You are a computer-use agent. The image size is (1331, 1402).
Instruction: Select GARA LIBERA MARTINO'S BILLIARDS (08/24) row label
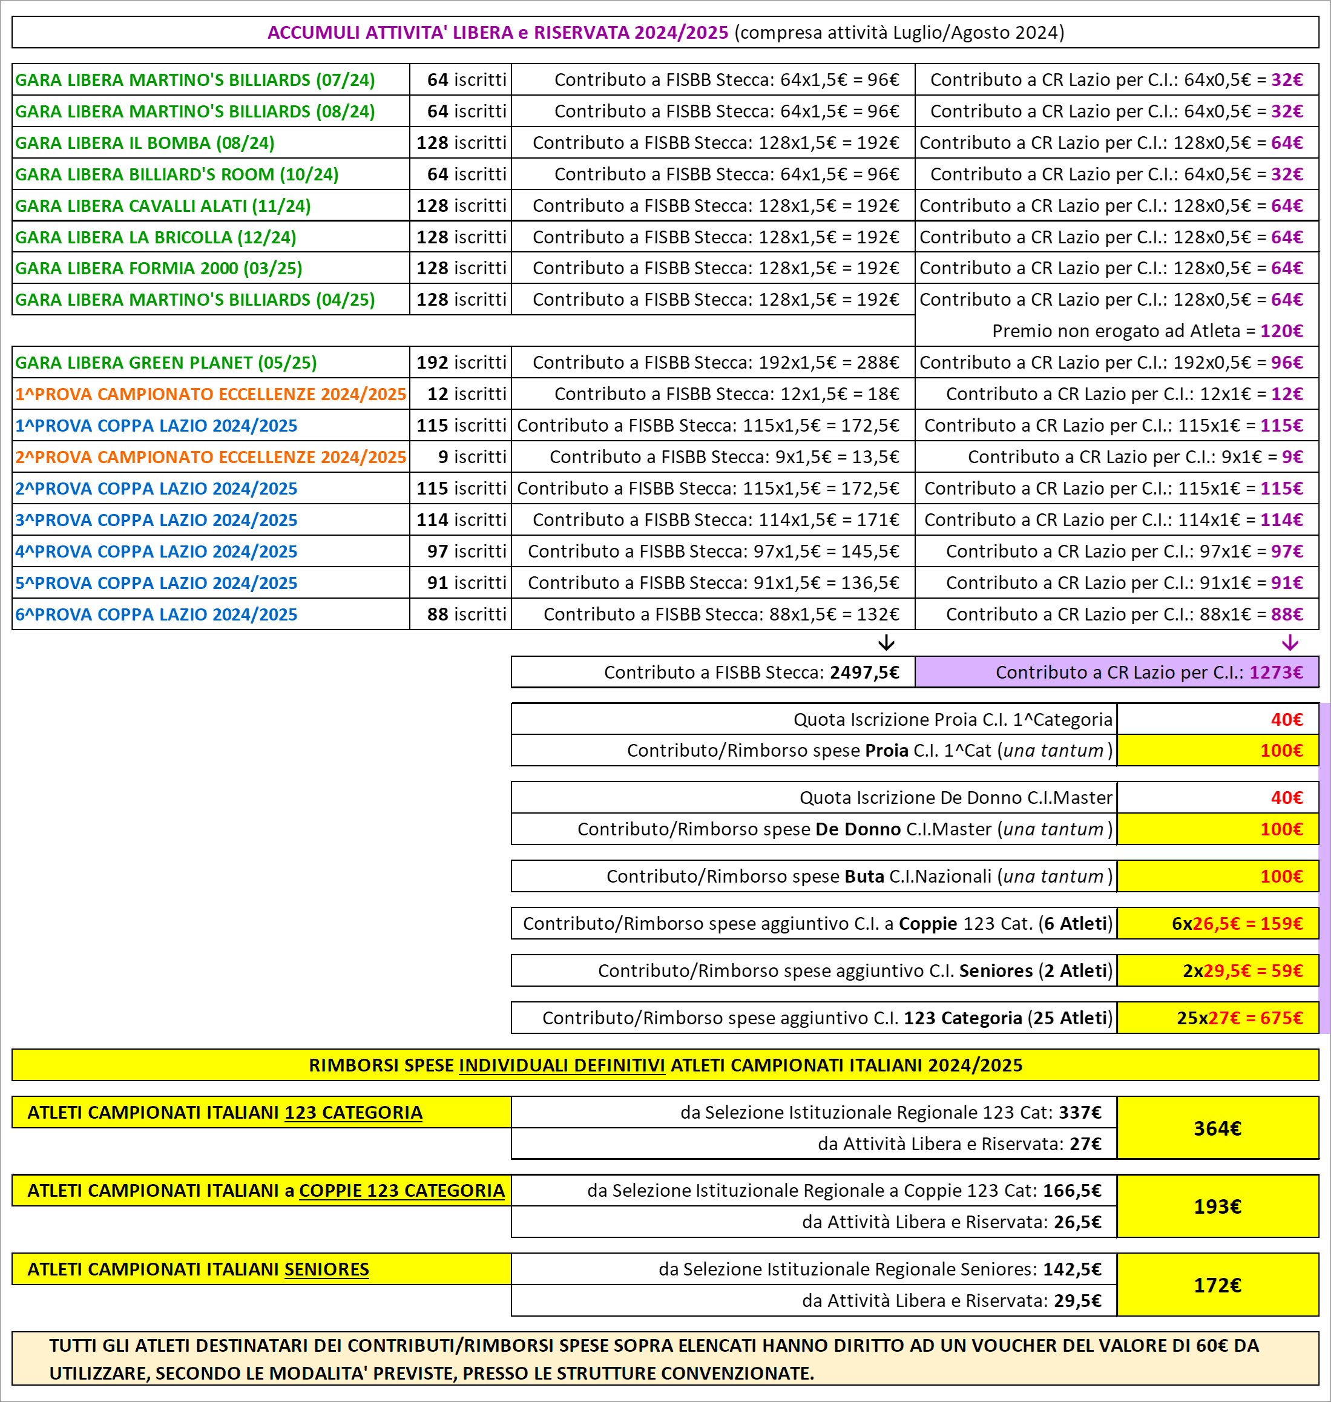[195, 111]
